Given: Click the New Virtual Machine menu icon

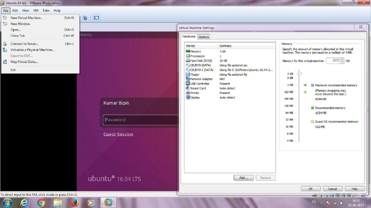Looking at the screenshot, I should (5, 18).
